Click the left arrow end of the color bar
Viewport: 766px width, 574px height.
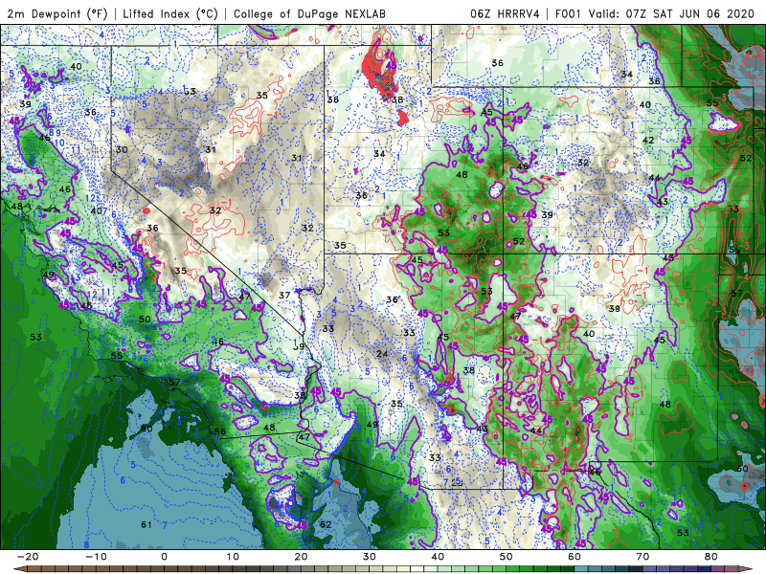coord(18,569)
